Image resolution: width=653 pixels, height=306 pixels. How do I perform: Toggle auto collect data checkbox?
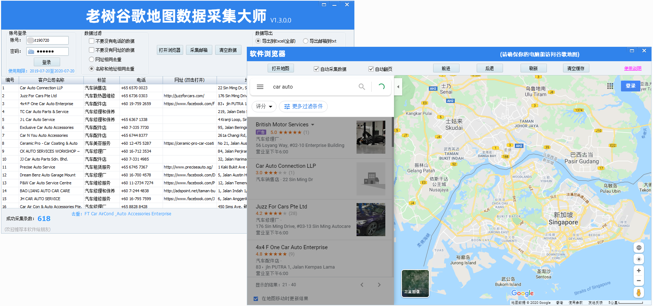tap(316, 69)
